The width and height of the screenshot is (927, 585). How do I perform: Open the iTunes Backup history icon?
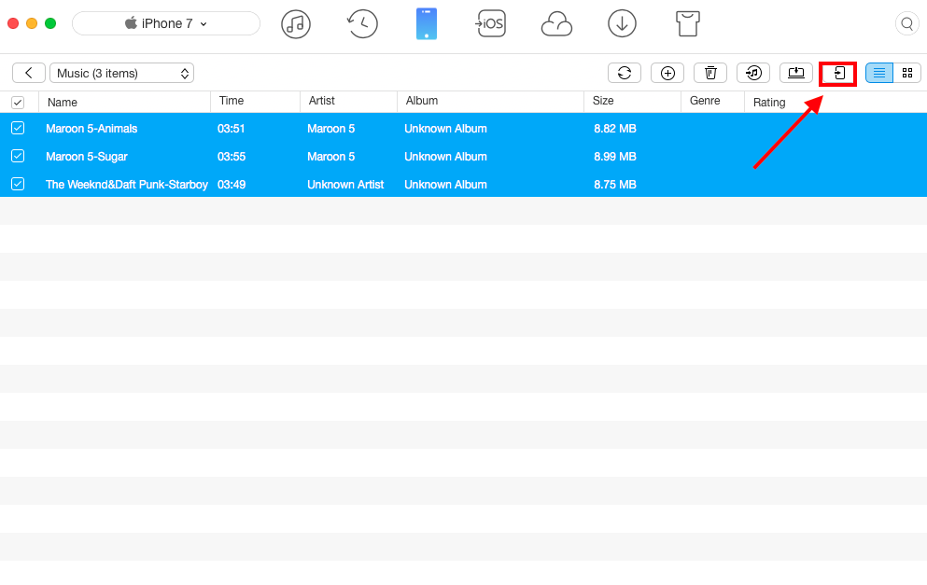coord(362,24)
